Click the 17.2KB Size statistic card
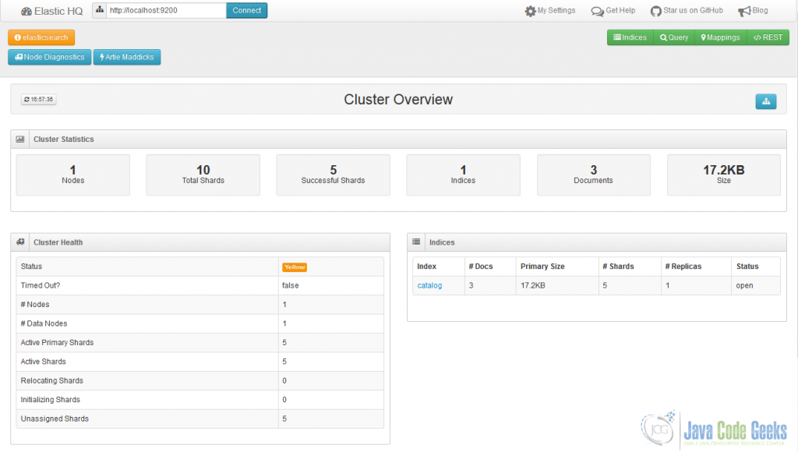This screenshot has width=798, height=452. (724, 175)
